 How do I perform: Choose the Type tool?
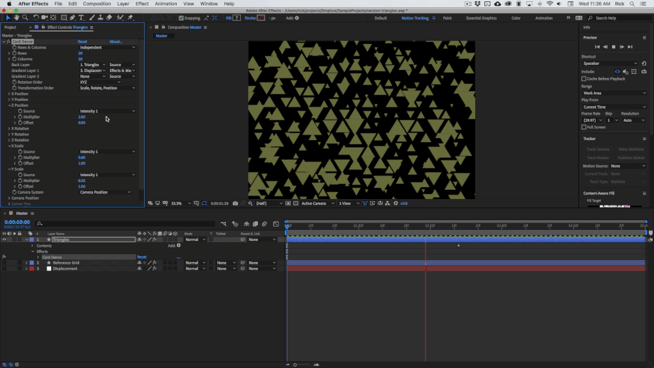[x=81, y=18]
